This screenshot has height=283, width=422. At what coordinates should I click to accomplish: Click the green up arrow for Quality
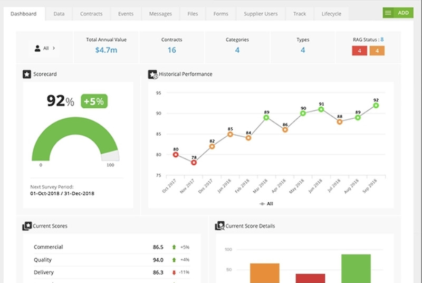(174, 260)
